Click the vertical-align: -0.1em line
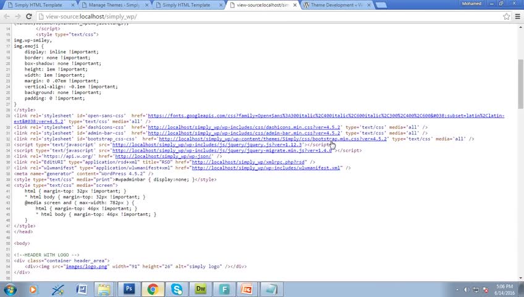The height and width of the screenshot is (297, 524). pos(71,87)
